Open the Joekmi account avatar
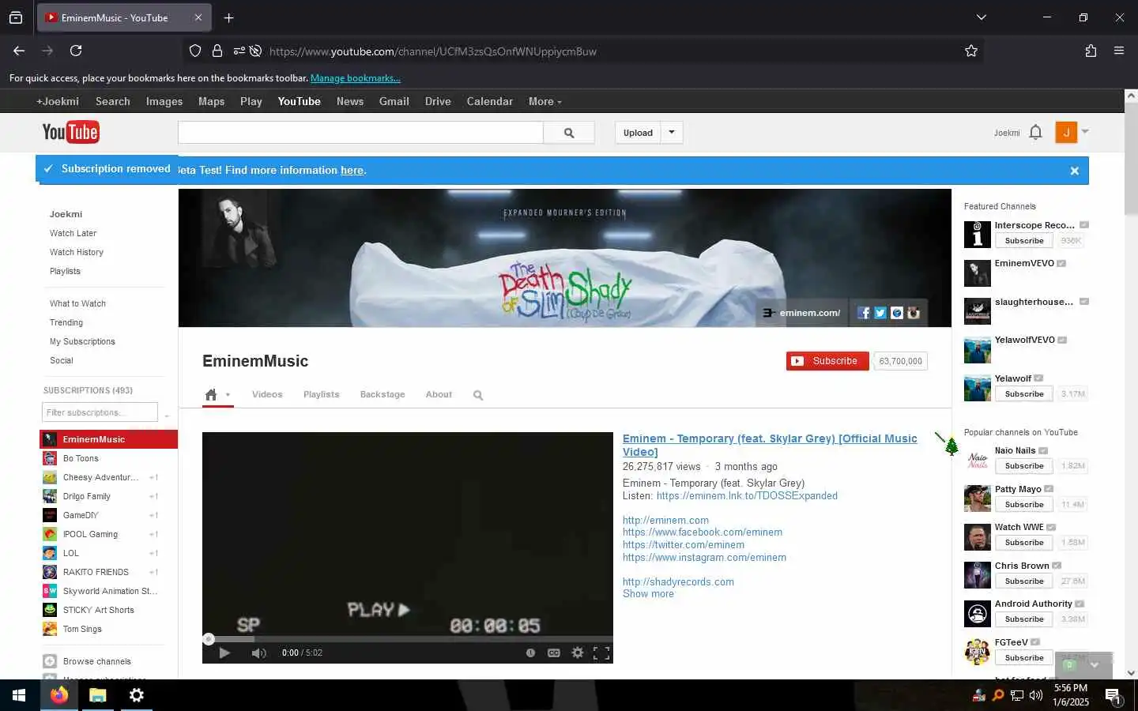This screenshot has width=1138, height=711. 1066,132
